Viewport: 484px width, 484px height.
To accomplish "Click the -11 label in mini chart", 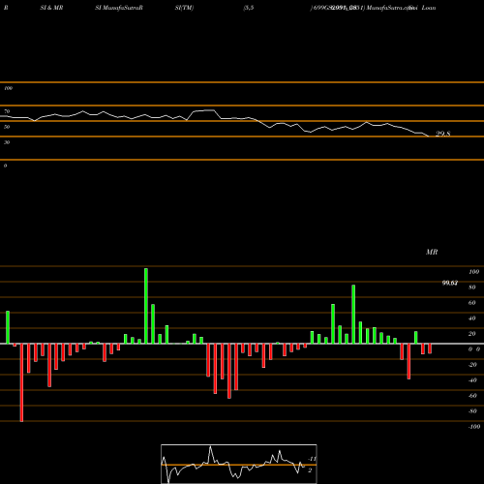I will (x=313, y=459).
